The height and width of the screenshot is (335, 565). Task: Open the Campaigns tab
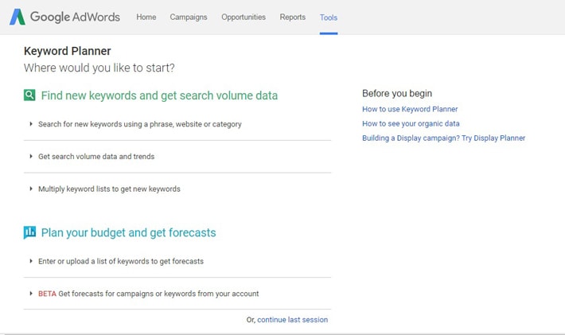click(189, 17)
